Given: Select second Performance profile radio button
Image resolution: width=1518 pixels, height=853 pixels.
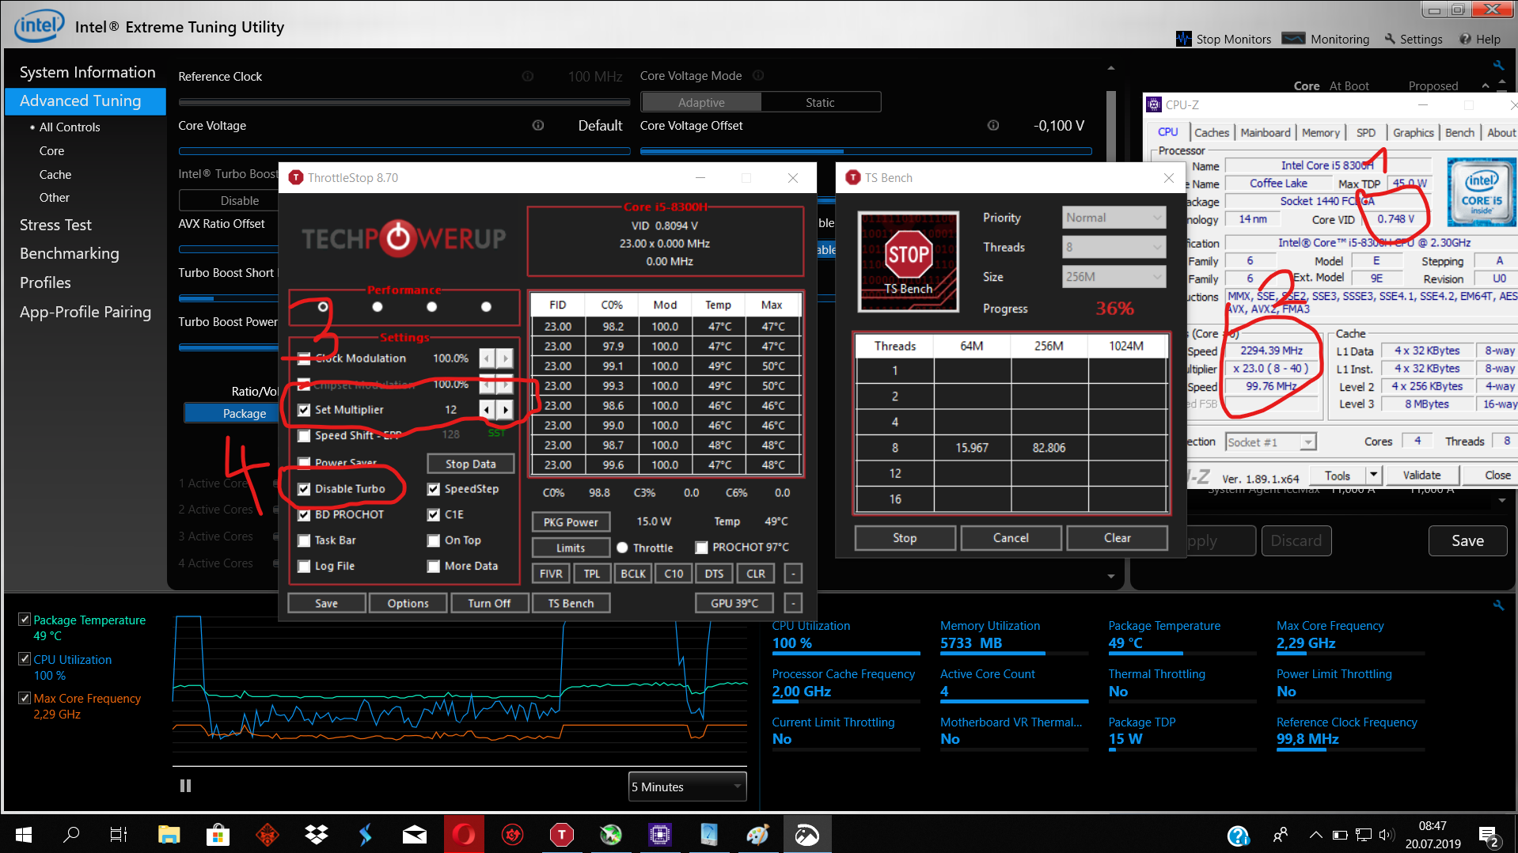Looking at the screenshot, I should coord(378,307).
